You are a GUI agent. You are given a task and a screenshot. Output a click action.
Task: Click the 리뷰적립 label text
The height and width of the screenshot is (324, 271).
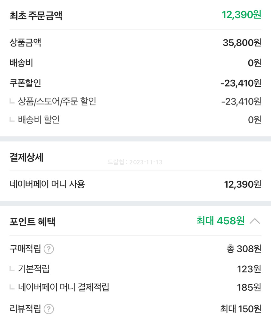coord(25,309)
